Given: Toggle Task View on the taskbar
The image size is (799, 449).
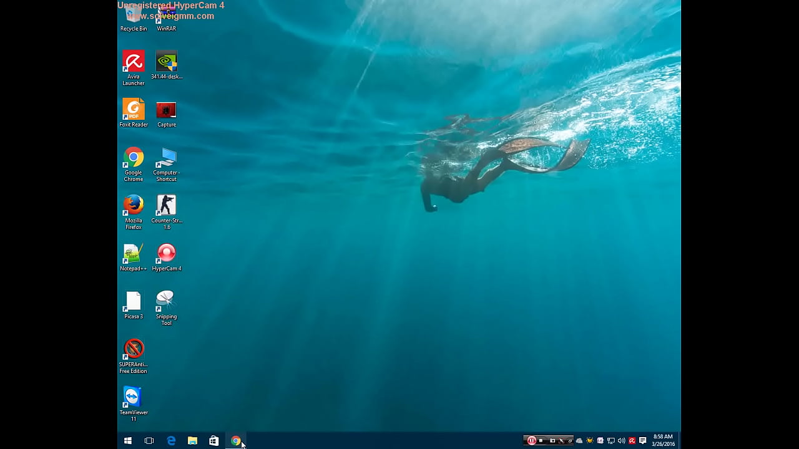Looking at the screenshot, I should click(149, 441).
